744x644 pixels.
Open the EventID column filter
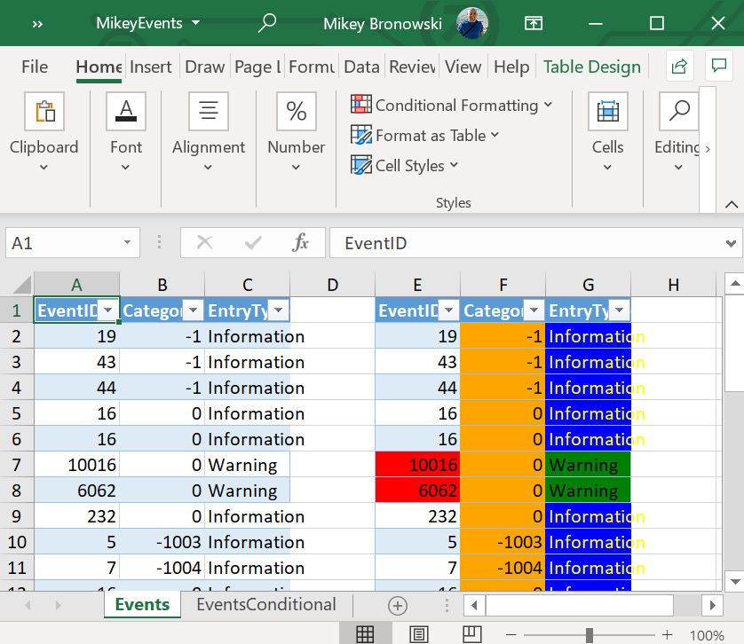click(107, 310)
